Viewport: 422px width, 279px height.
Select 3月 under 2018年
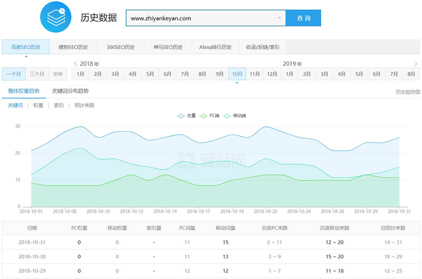tap(115, 74)
